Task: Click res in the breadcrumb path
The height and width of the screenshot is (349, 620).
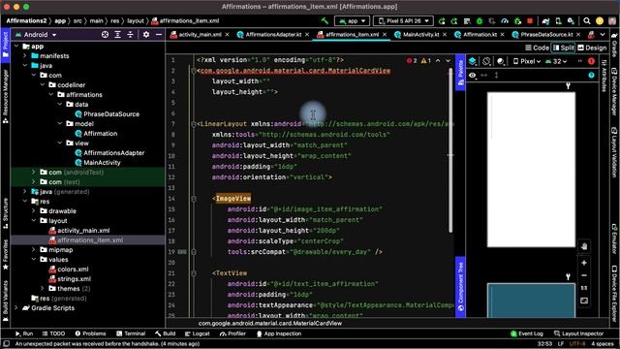Action: pos(114,21)
